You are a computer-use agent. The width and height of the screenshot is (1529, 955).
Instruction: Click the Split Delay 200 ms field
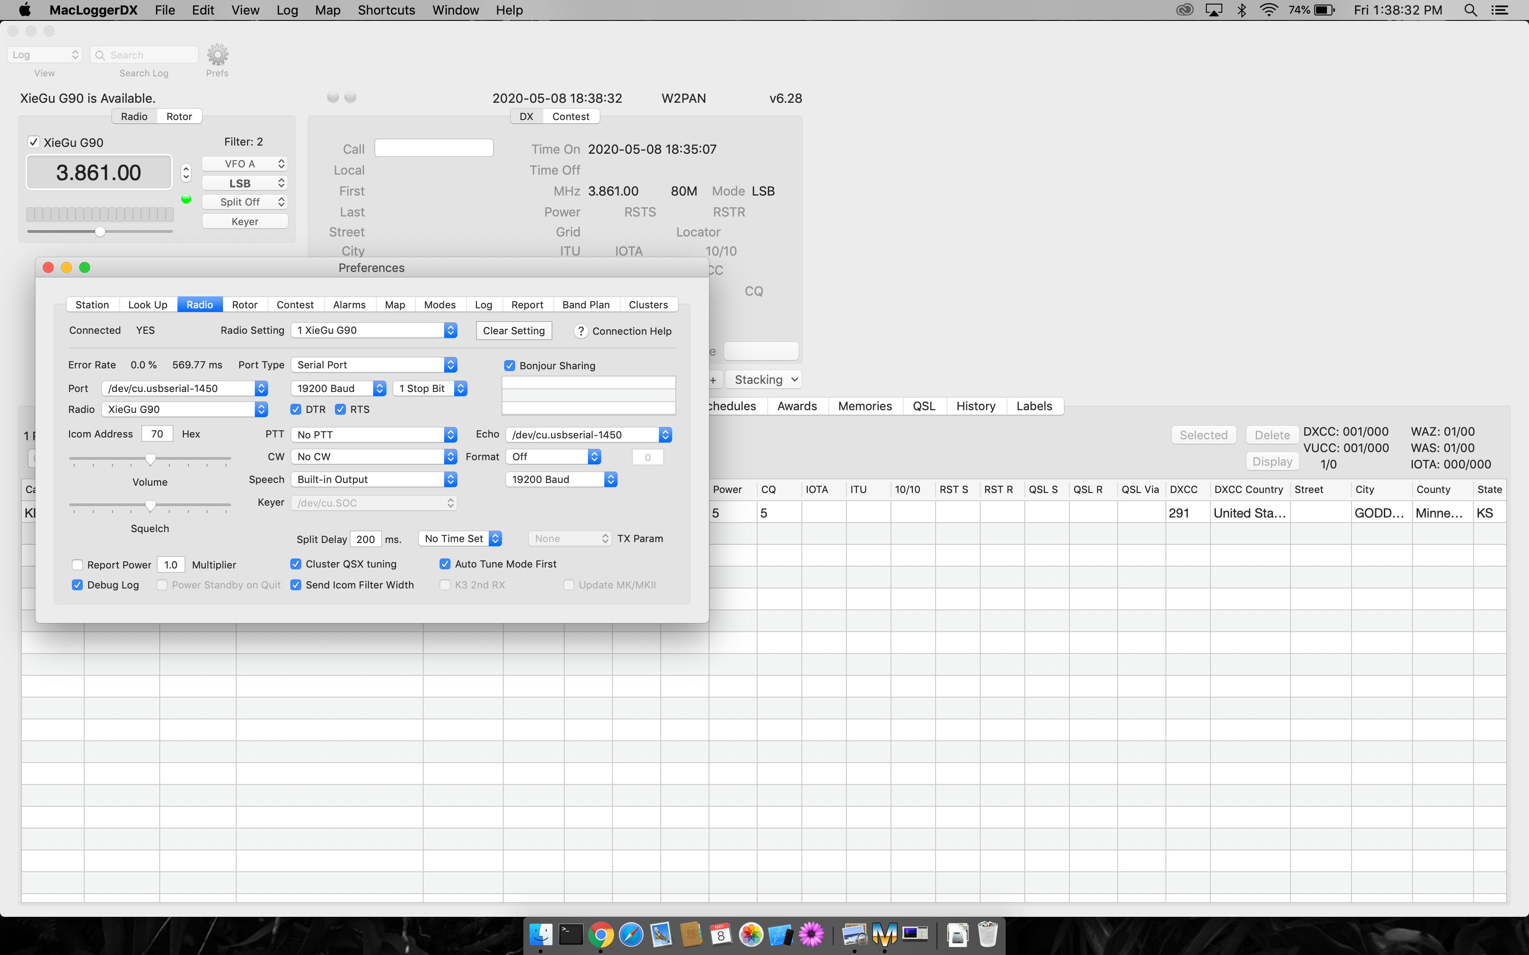click(365, 539)
